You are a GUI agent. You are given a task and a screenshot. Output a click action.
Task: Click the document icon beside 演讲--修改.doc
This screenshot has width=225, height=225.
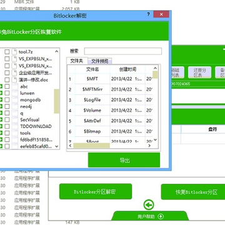coord(14,79)
